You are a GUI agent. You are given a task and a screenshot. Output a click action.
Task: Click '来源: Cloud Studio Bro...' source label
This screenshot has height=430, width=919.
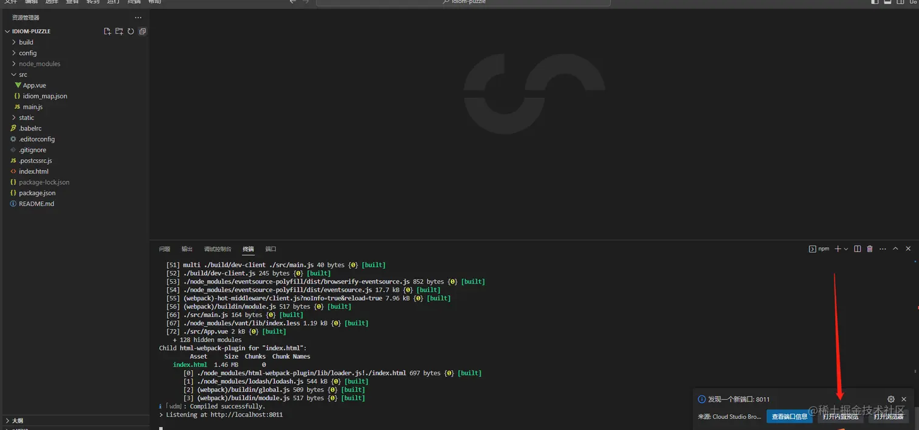pos(729,417)
